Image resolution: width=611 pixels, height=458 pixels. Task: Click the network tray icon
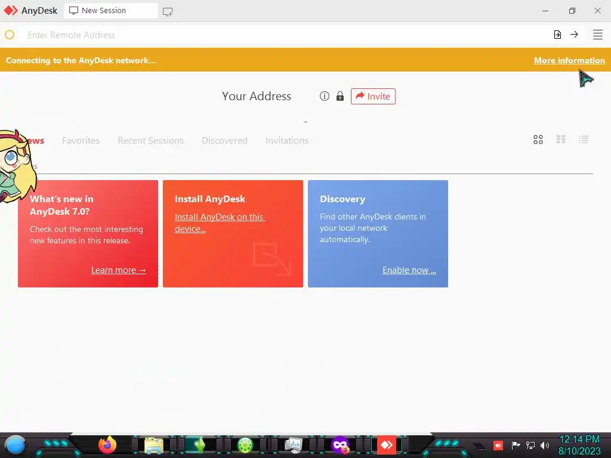tap(530, 445)
